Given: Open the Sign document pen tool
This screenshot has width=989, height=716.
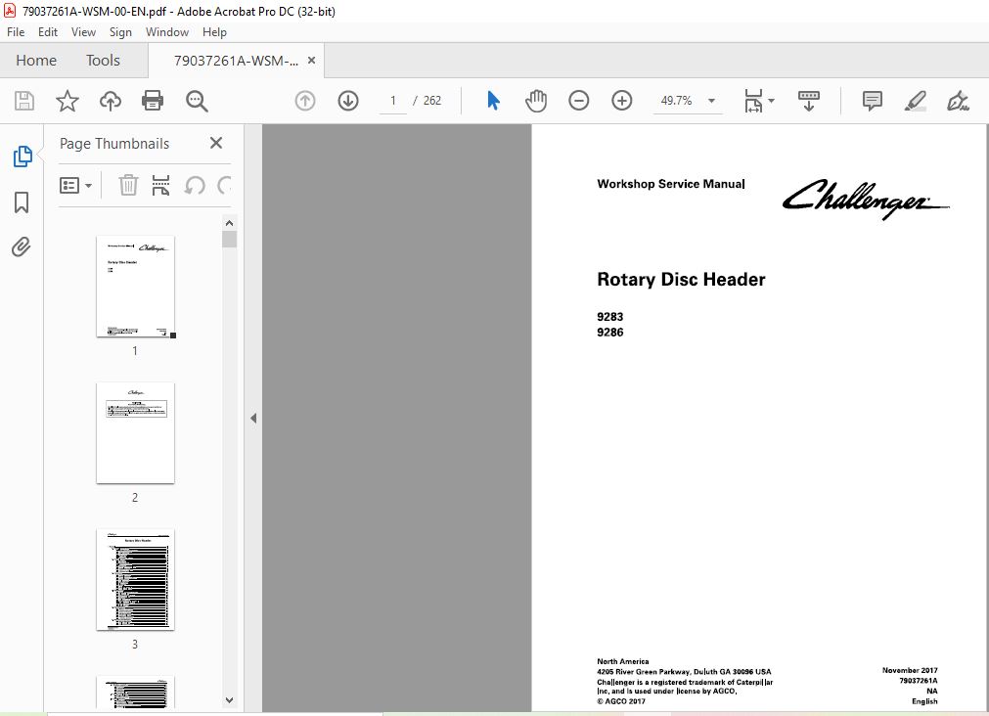Looking at the screenshot, I should click(958, 101).
